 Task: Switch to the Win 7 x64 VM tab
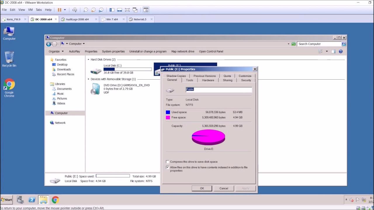point(112,19)
